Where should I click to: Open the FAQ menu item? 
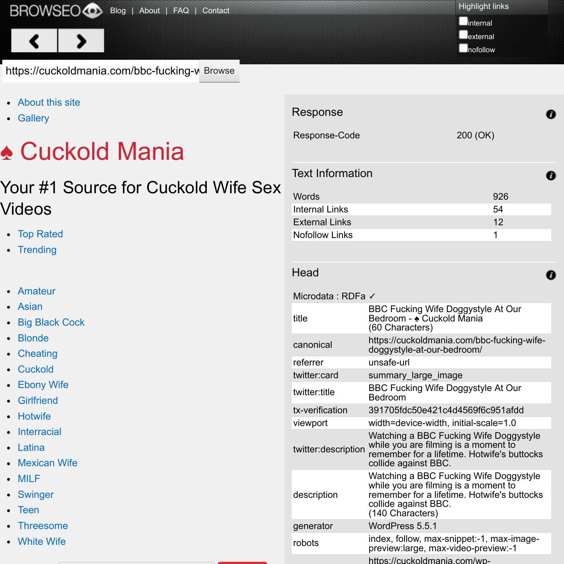click(x=181, y=11)
